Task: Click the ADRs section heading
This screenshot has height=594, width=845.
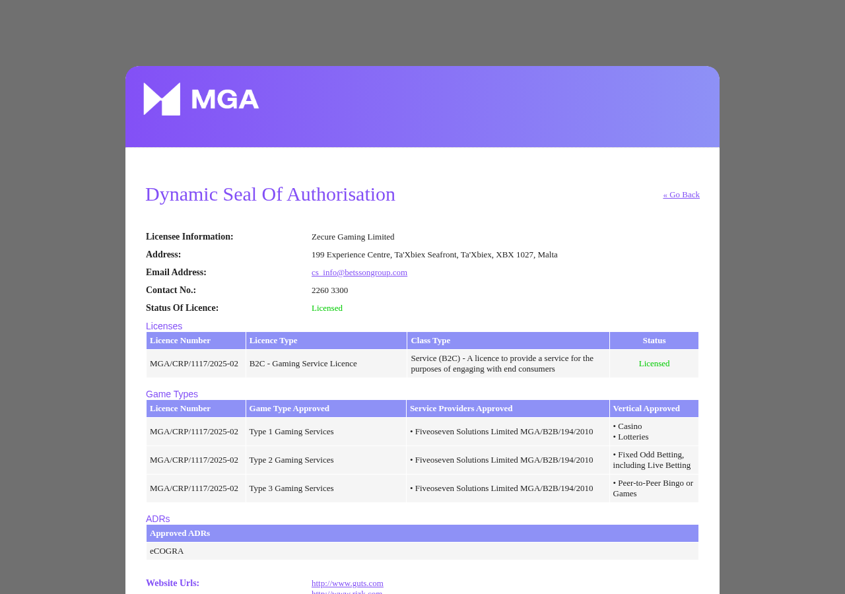Action: click(x=158, y=519)
